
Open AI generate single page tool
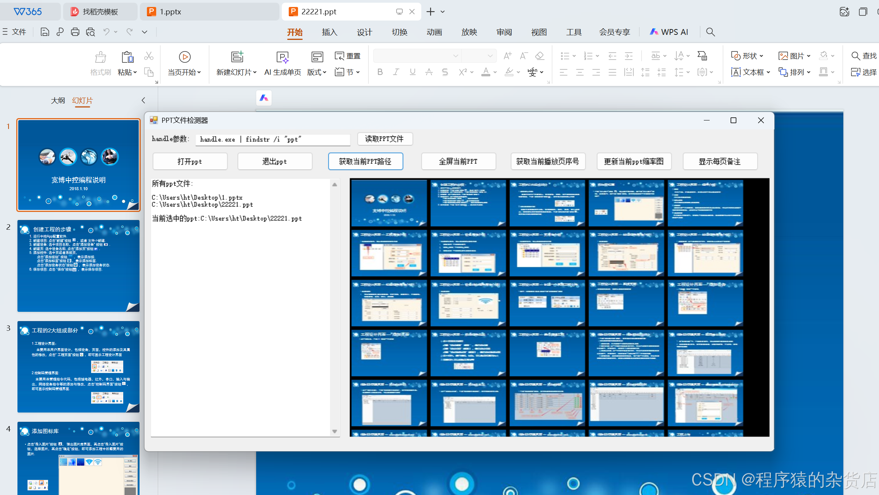pos(283,57)
